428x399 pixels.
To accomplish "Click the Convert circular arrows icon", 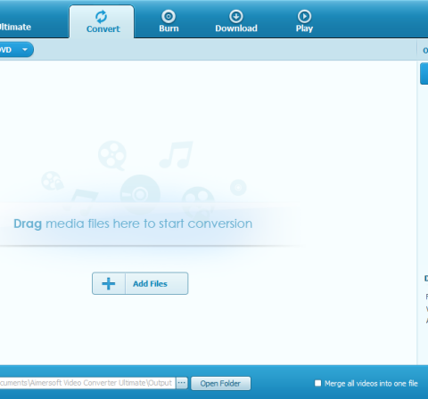I will tap(102, 17).
